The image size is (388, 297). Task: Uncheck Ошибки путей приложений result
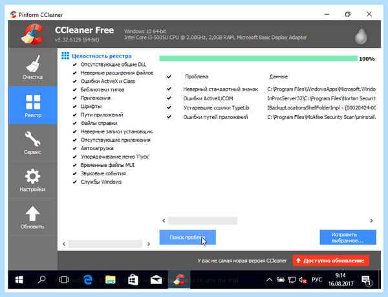169,117
